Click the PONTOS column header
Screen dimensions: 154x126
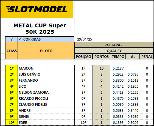pyautogui.click(x=102, y=56)
